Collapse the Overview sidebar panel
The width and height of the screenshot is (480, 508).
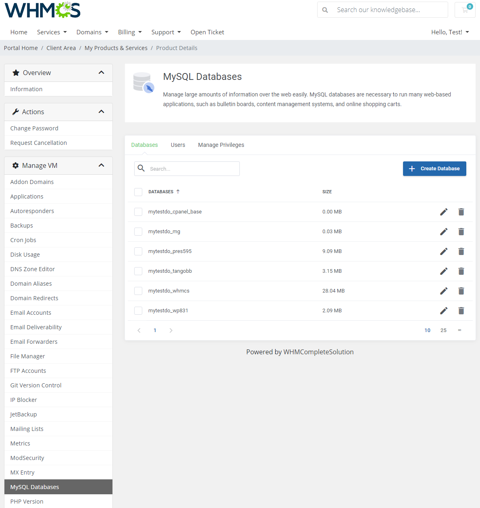point(101,73)
